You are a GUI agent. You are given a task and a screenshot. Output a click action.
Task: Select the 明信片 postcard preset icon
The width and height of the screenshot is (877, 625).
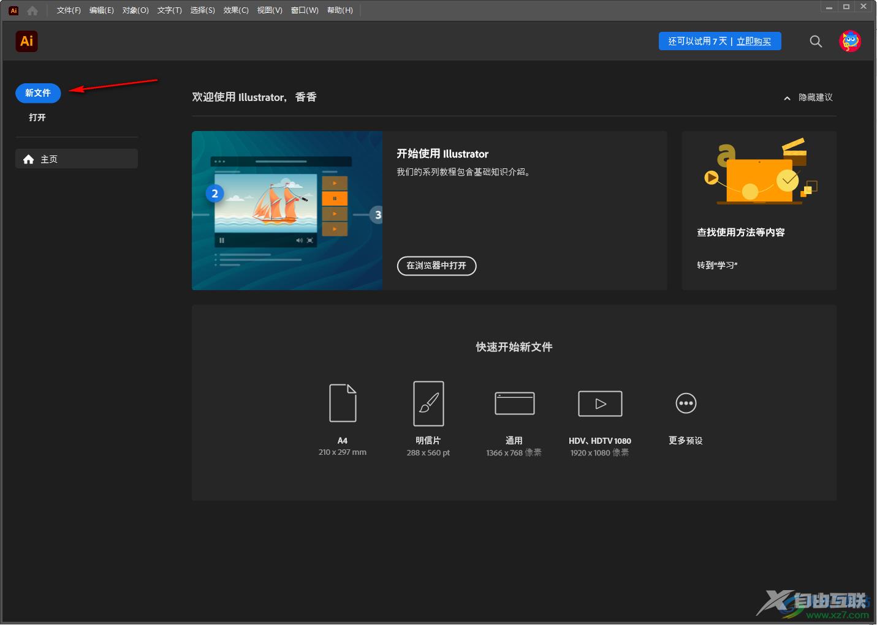428,403
